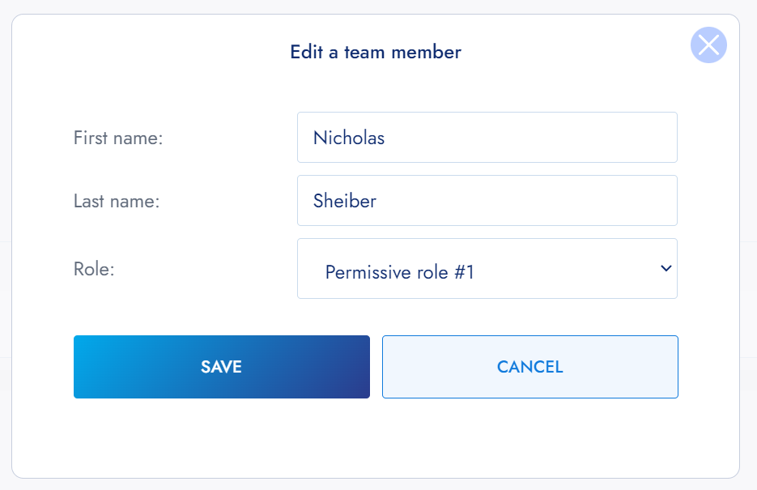Select the 'Permissive role #1' combo box
The image size is (757, 490).
tap(487, 269)
